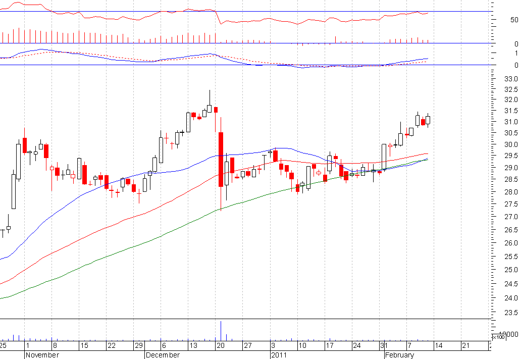Select the 2011 year label

(x=279, y=355)
